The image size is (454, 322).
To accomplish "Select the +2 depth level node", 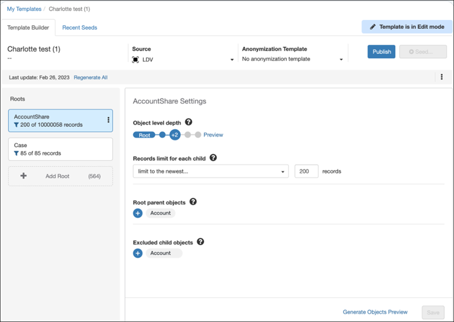I will click(x=175, y=135).
